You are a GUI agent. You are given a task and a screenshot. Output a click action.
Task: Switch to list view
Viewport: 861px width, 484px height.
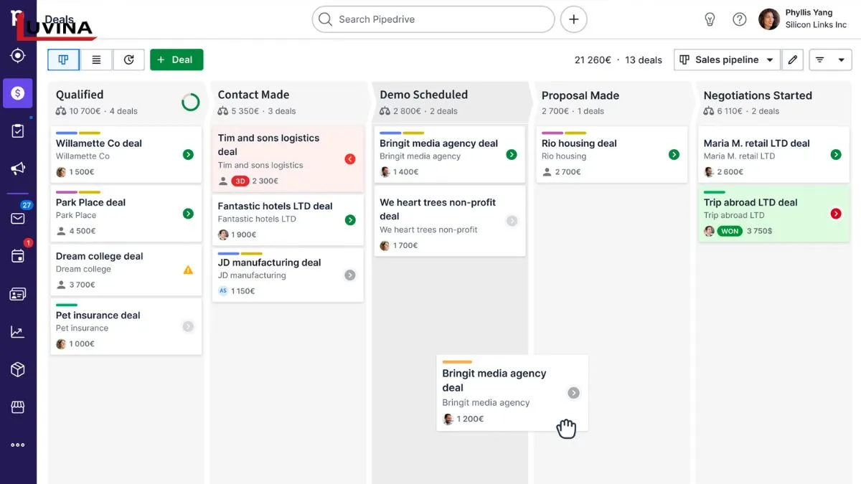[96, 60]
